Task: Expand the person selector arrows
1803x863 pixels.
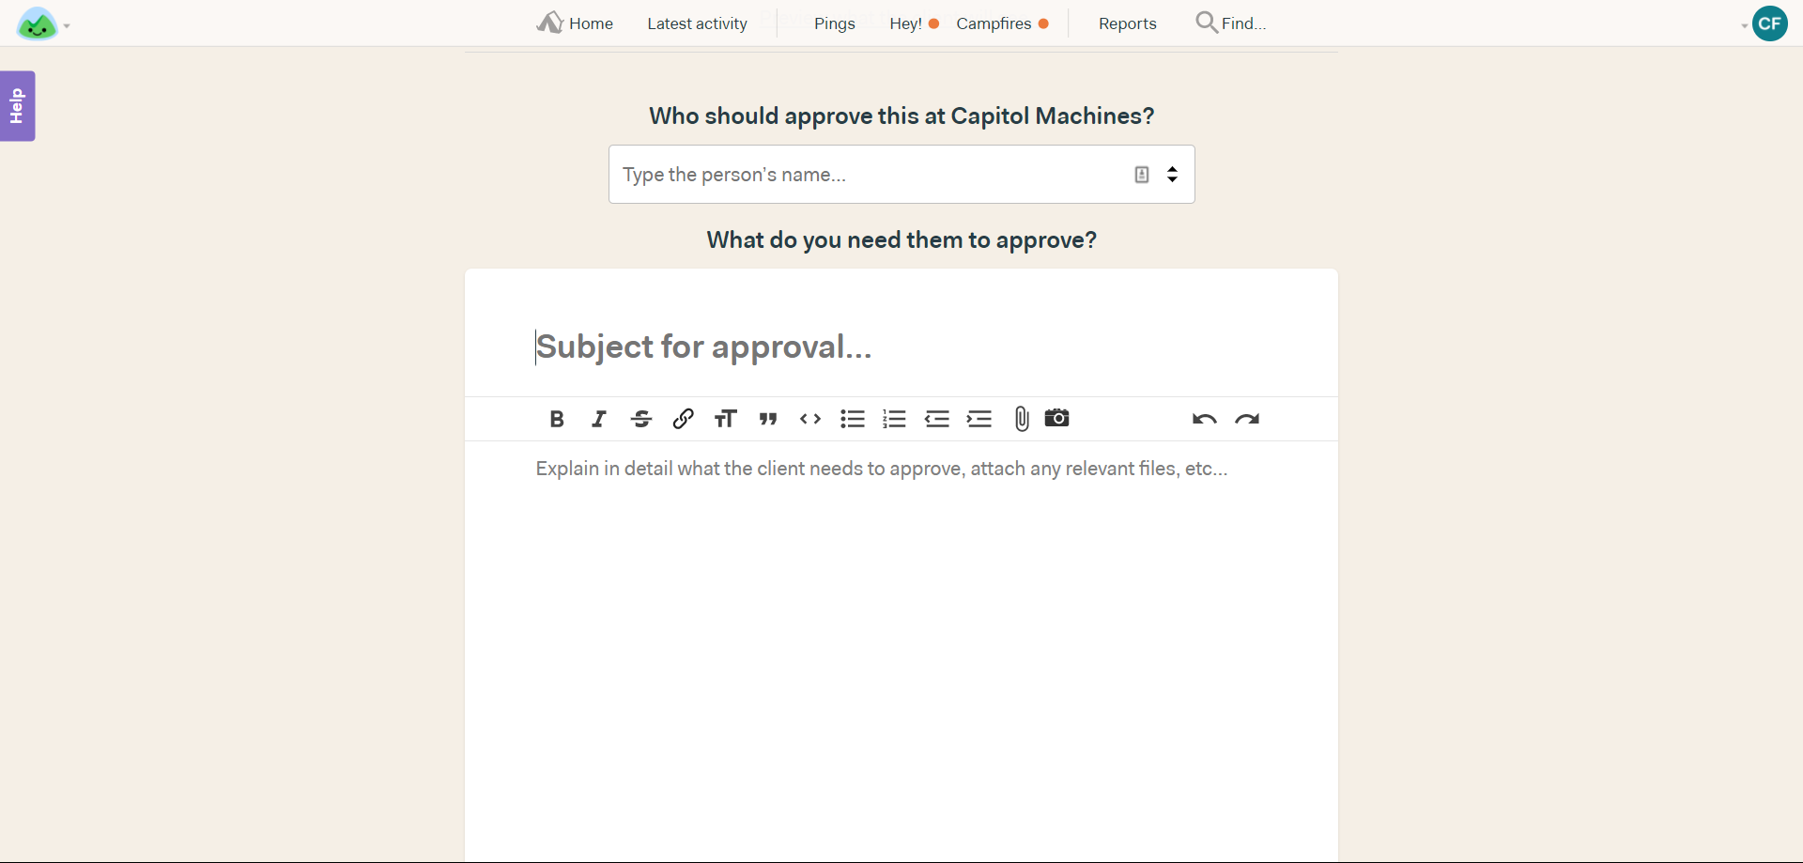Action: coord(1173,175)
